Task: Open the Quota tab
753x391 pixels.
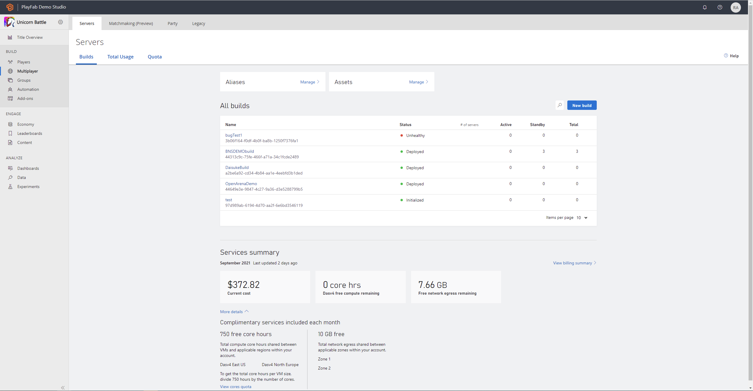Action: 154,56
